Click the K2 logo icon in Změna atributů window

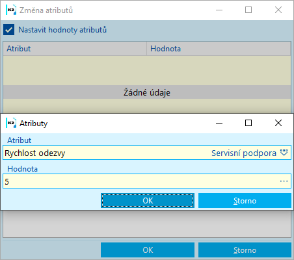11,10
